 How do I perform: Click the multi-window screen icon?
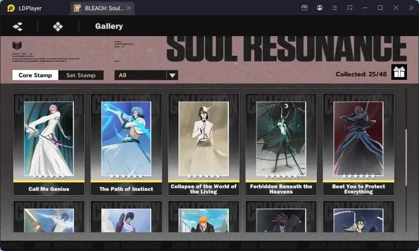[x=350, y=8]
